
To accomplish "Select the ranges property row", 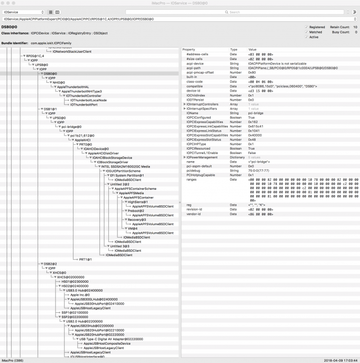I will point(271,190).
